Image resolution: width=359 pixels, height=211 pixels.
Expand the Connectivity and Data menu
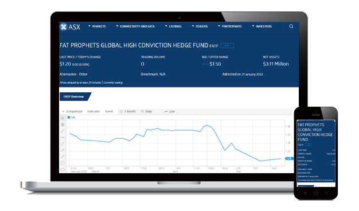[x=135, y=26]
